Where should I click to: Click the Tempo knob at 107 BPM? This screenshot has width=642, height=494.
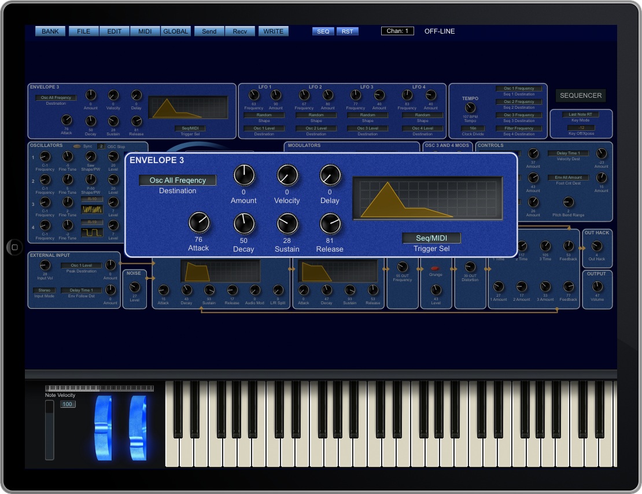pyautogui.click(x=470, y=108)
